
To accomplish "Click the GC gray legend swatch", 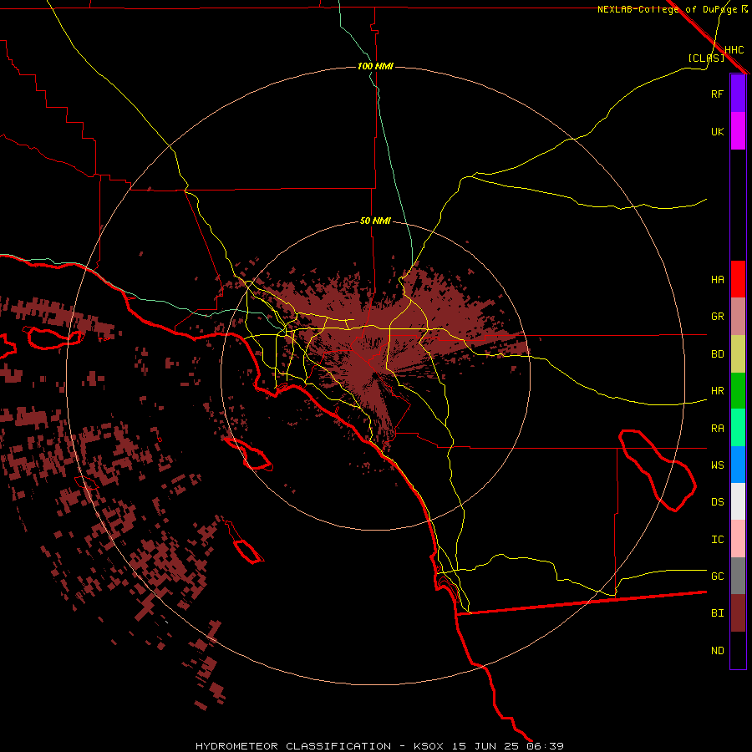I will 738,576.
